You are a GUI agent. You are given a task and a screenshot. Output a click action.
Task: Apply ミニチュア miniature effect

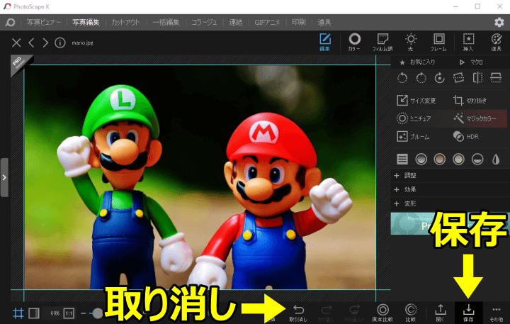coord(414,118)
